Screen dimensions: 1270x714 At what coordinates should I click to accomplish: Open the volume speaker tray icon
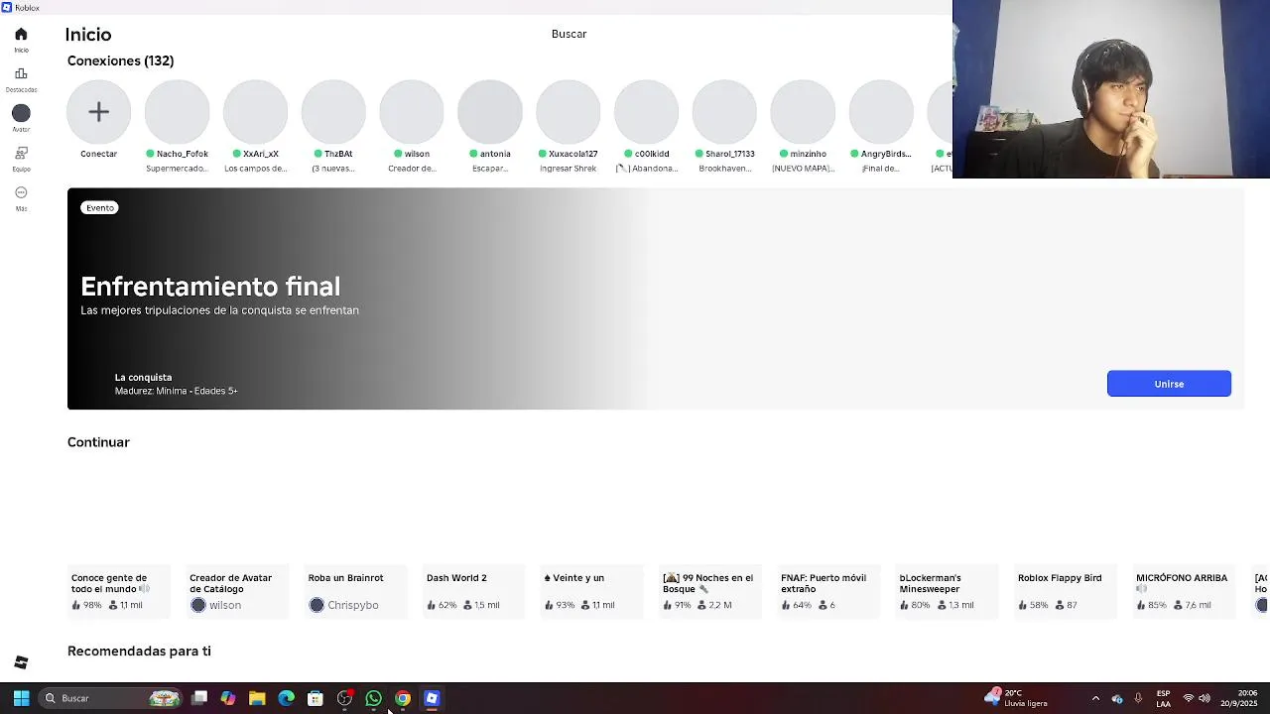coord(1205,698)
